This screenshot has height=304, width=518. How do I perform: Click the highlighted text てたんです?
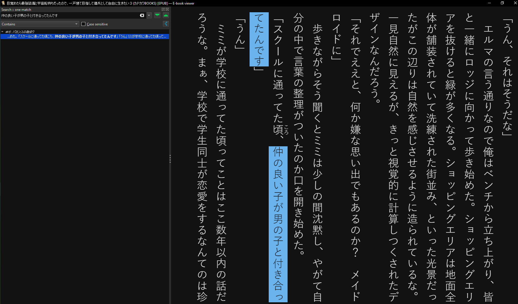259,39
